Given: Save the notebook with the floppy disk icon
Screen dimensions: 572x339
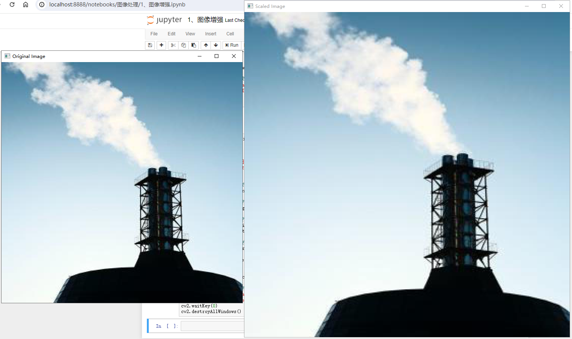Looking at the screenshot, I should (150, 45).
